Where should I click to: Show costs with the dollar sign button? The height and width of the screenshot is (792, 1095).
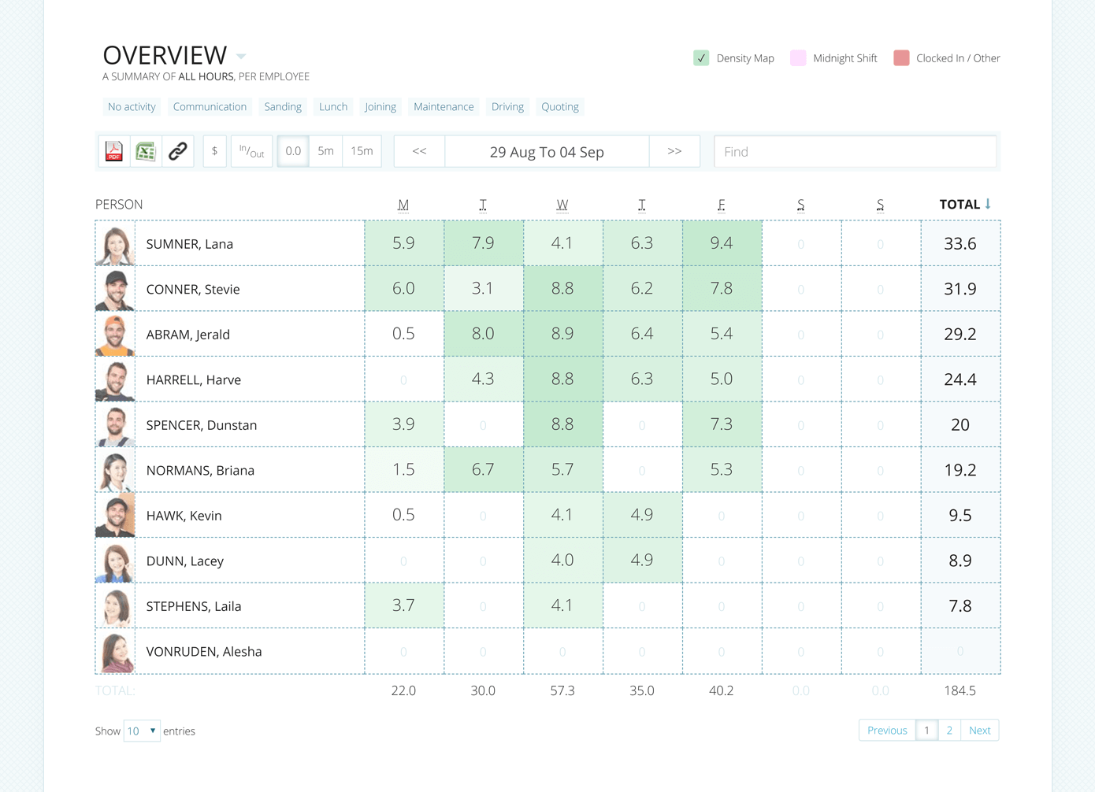point(214,151)
